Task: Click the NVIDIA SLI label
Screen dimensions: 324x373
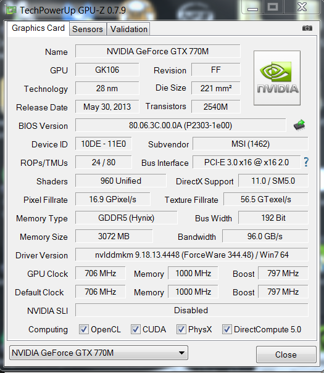Action: [48, 311]
